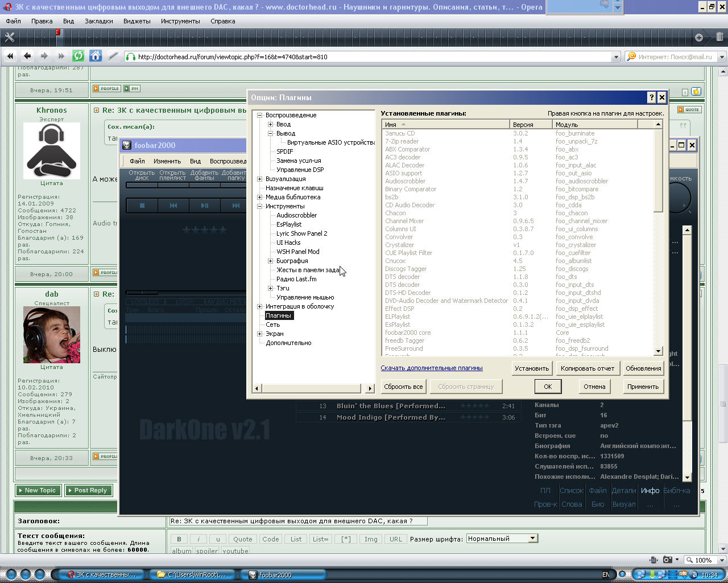The width and height of the screenshot is (728, 583).
Task: Collapse the Вывод tree node
Action: click(x=271, y=133)
